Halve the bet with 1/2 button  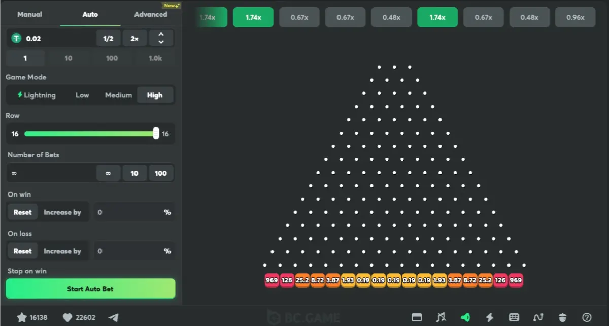click(108, 39)
